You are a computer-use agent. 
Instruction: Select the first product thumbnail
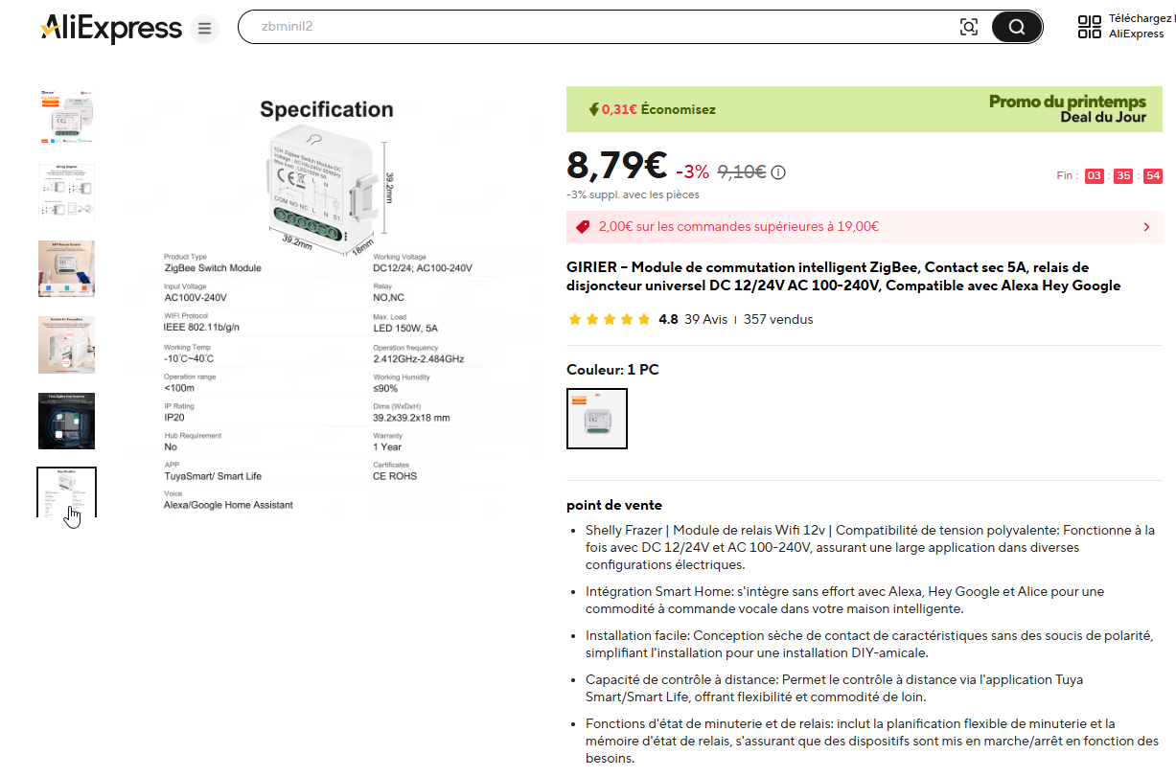[x=67, y=117]
